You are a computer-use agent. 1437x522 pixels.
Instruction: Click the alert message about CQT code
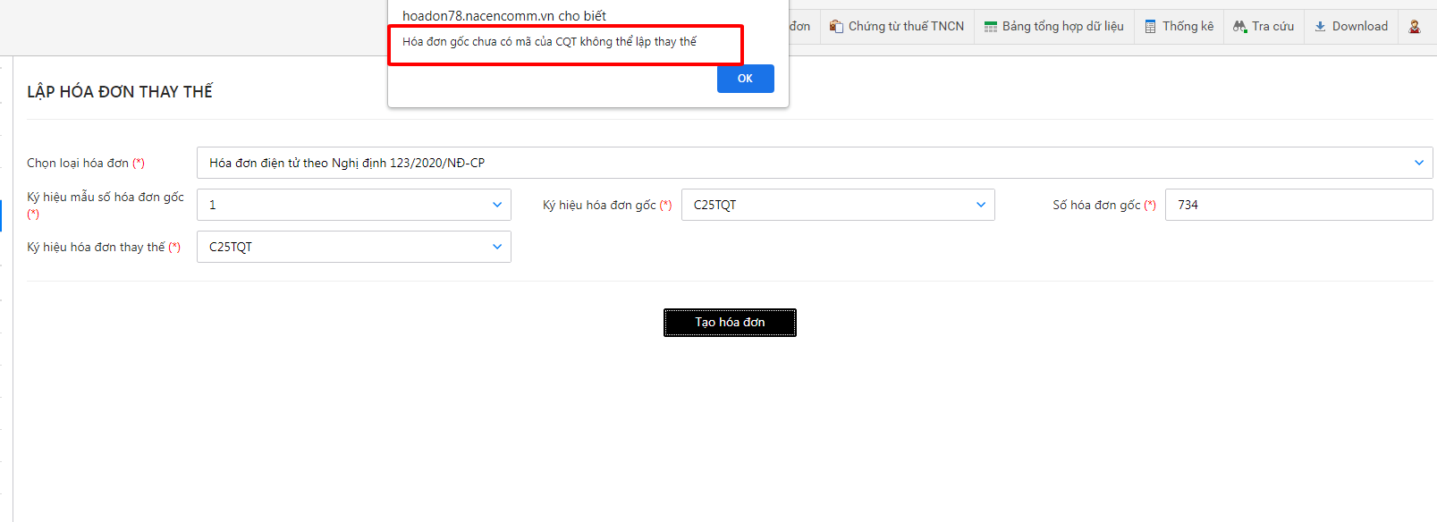click(x=549, y=42)
